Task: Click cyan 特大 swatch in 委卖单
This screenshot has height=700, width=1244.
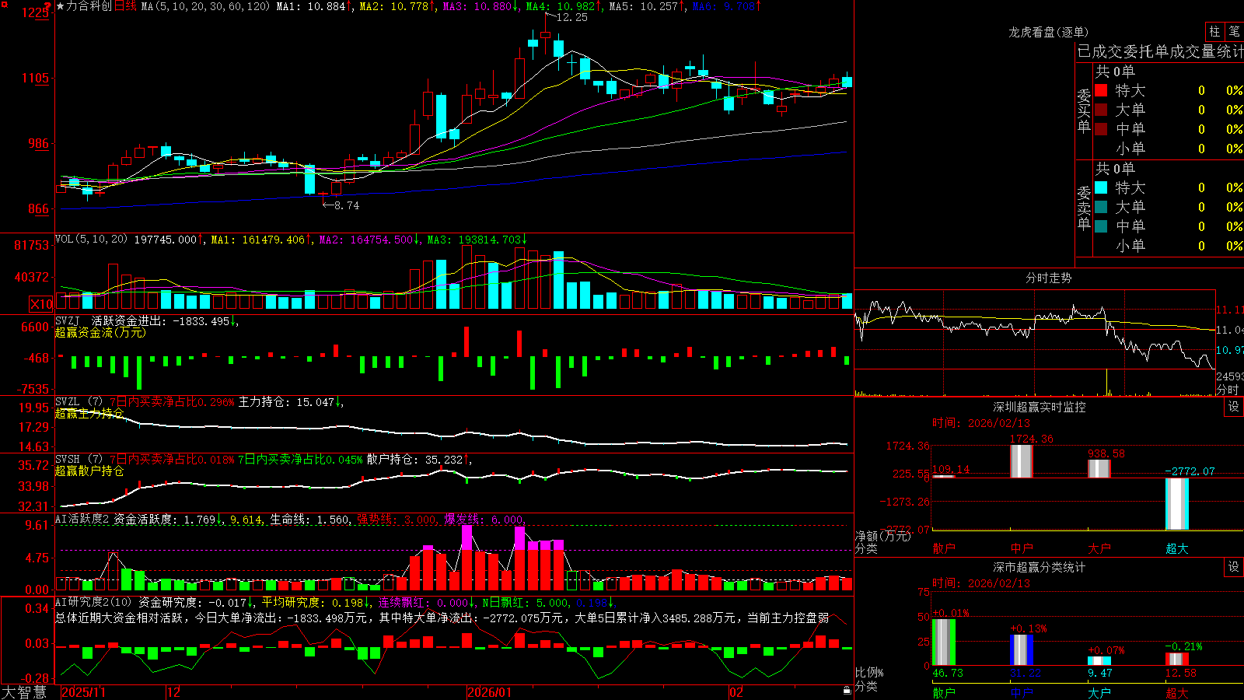Action: 1101,187
